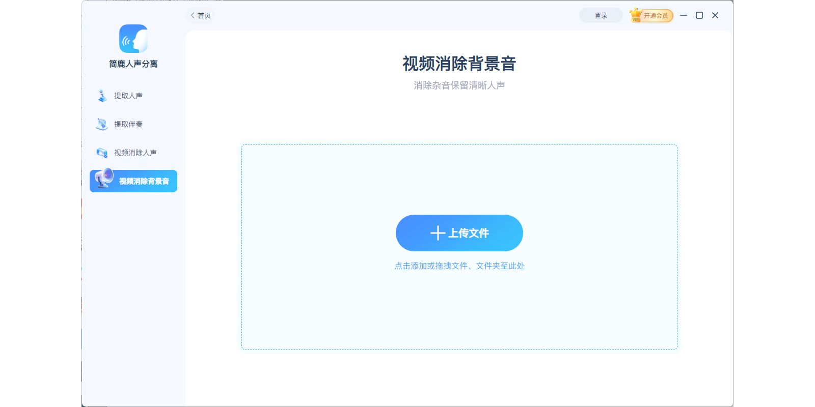Click the 点击添加或拖拽文件 hint text
Image resolution: width=815 pixels, height=407 pixels.
[459, 266]
